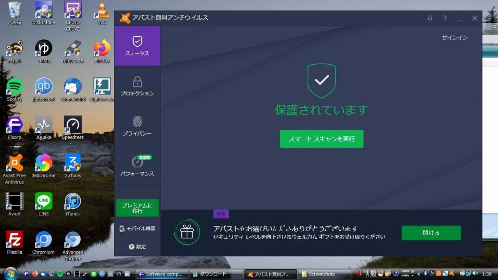Click the volume speaker tray icon
498x280 pixels.
pos(475,274)
